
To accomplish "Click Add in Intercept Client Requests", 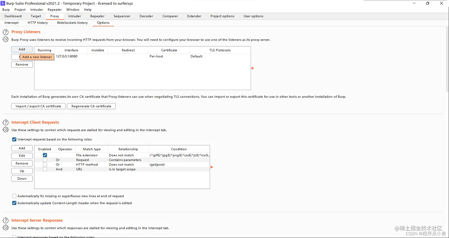I will (22, 148).
